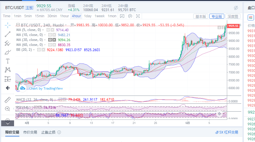The height and width of the screenshot is (142, 255).
Task: Open the 5X 杠杆交易 margin link
Action: pyautogui.click(x=226, y=132)
